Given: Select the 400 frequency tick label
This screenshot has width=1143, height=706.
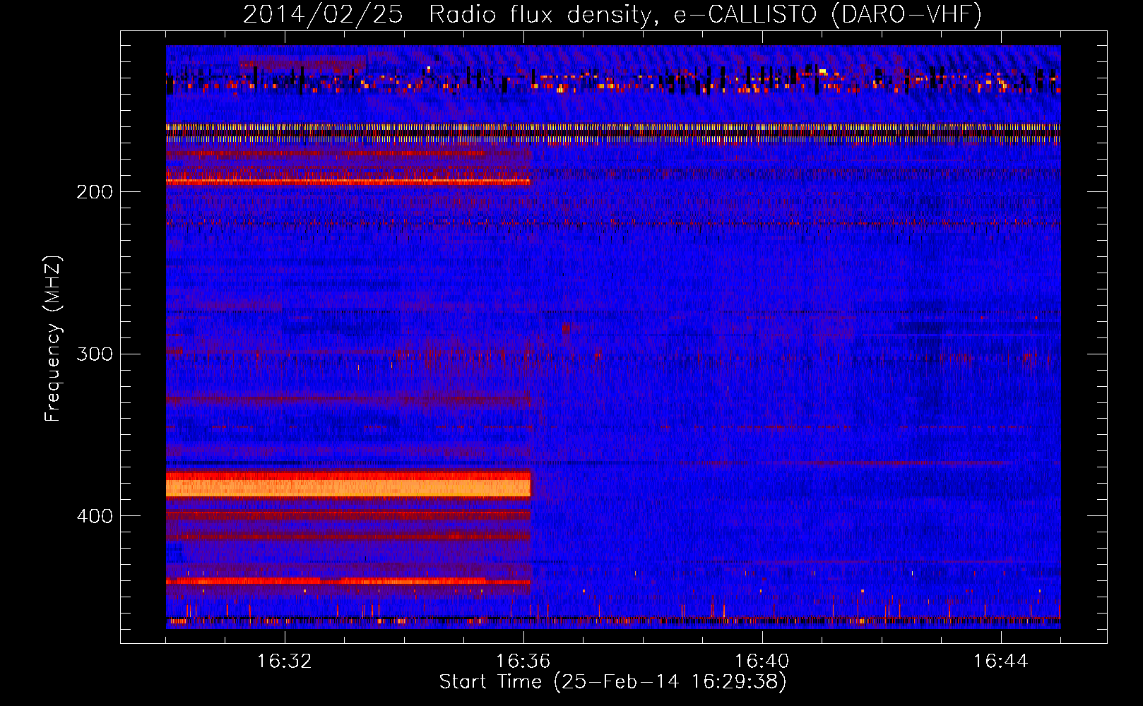Looking at the screenshot, I should (x=95, y=516).
